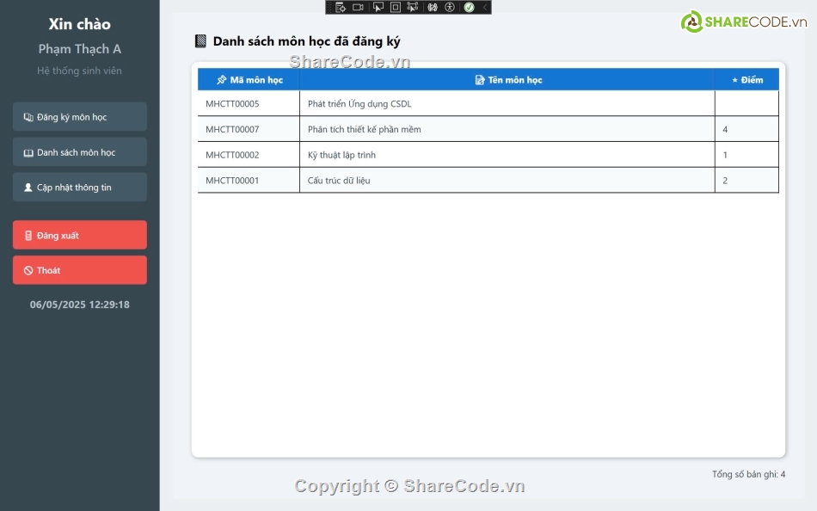Select the cell Kỹ thuật lập trình
This screenshot has width=817, height=511.
click(507, 155)
